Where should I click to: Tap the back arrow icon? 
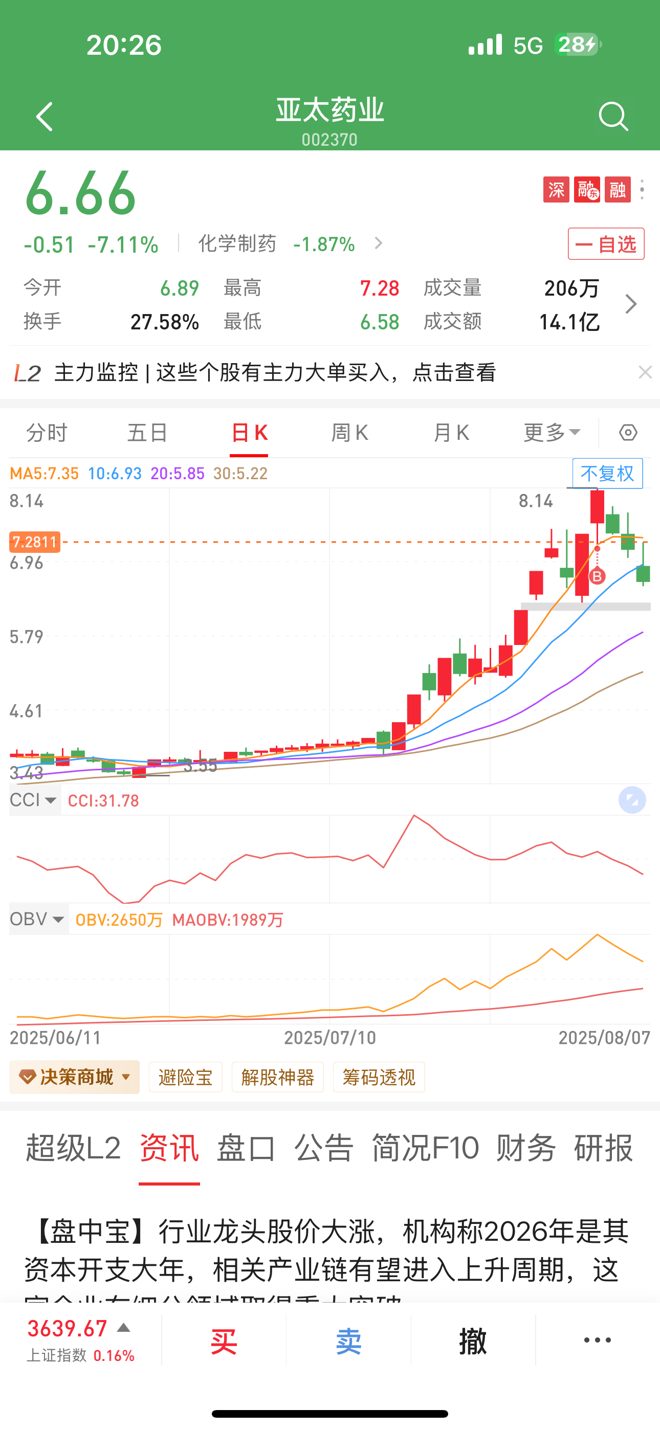(45, 117)
